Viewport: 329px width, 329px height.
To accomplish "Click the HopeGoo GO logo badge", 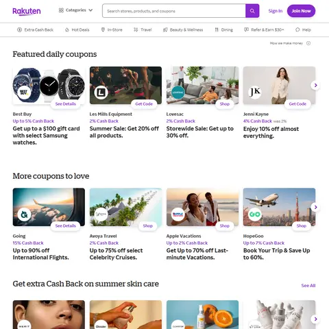I will click(x=255, y=215).
